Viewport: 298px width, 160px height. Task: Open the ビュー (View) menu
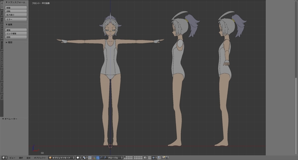click(12, 158)
